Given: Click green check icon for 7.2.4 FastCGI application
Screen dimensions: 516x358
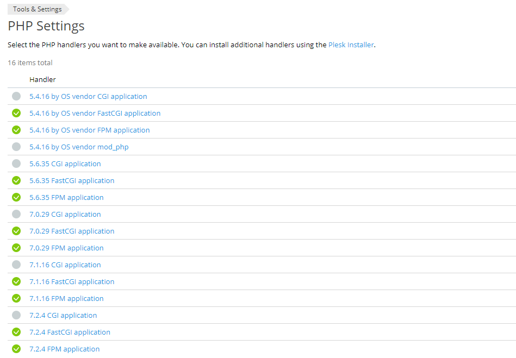Looking at the screenshot, I should (16, 332).
